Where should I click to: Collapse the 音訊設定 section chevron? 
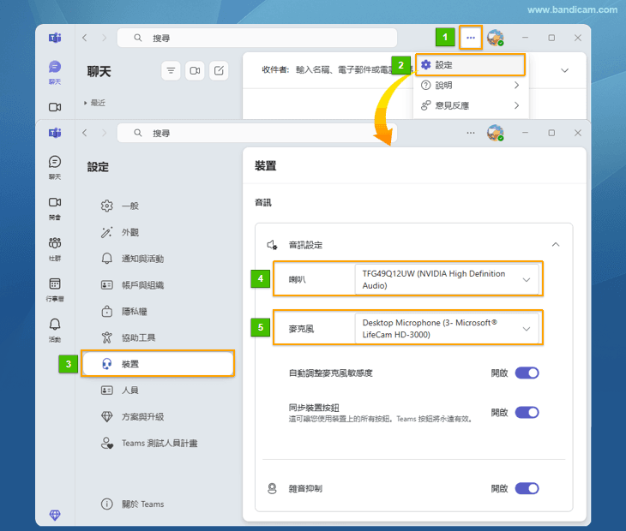556,245
